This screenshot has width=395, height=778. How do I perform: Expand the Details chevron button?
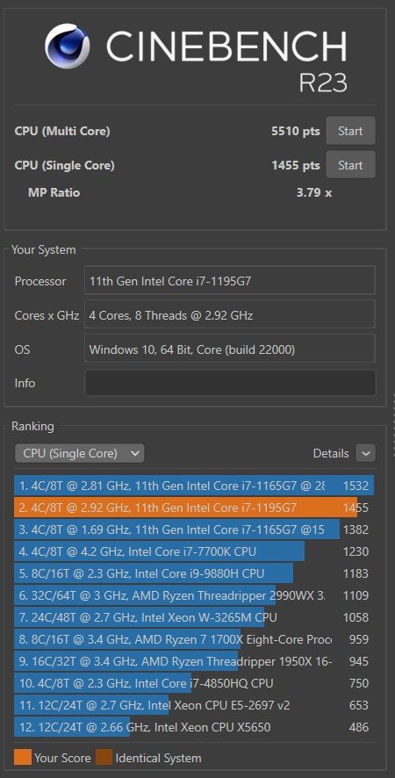(x=366, y=453)
